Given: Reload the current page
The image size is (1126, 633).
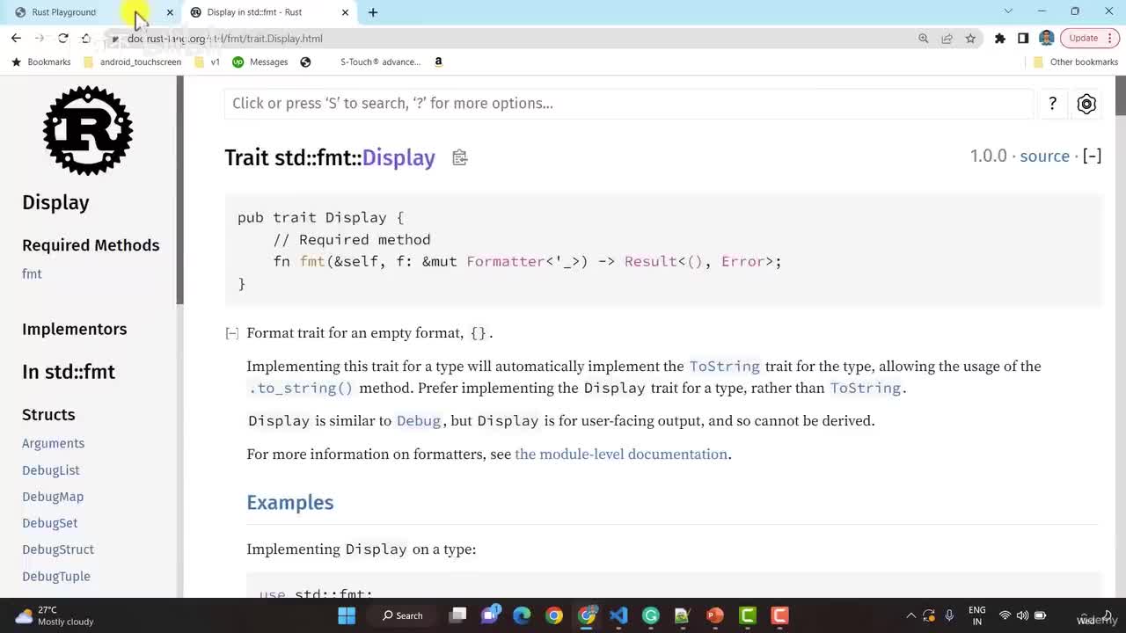Looking at the screenshot, I should pos(63,38).
